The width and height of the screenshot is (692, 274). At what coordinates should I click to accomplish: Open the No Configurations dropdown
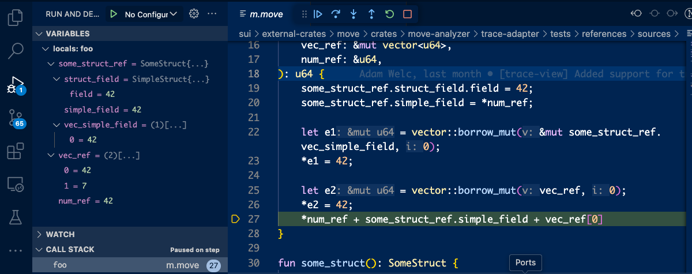pos(151,14)
